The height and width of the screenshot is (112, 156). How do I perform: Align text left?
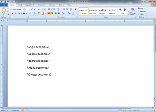49,13
